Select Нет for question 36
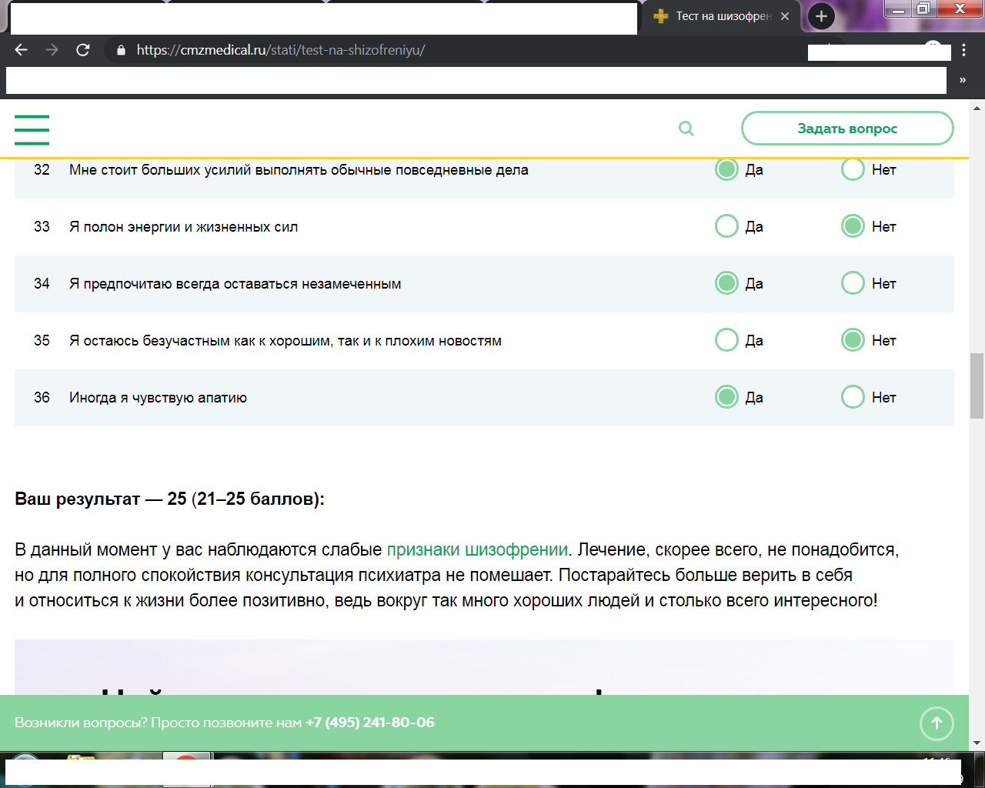Image resolution: width=985 pixels, height=788 pixels. click(x=853, y=397)
